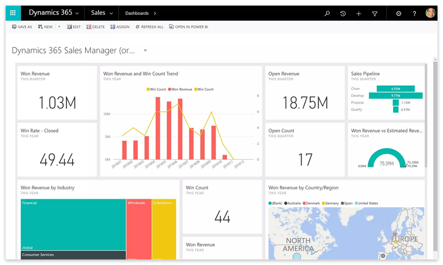443x265 pixels.
Task: Click the Propose stage pipeline bar
Action: tap(396, 103)
